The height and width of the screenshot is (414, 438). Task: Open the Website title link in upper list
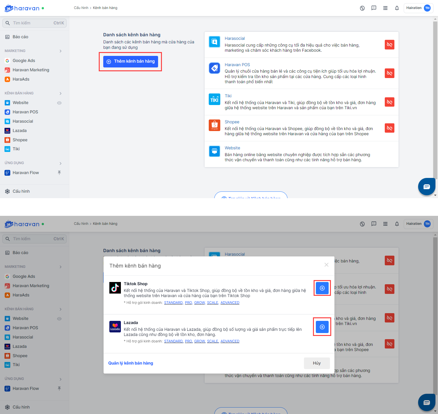point(232,148)
